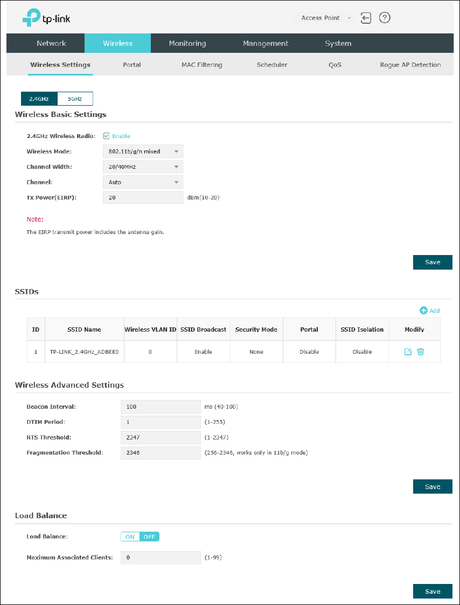
Task: Uncheck the 2.4GHz Wireless Radio Enable checkbox
Action: (x=107, y=136)
